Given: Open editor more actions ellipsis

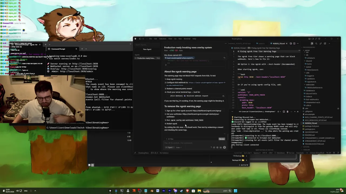Looking at the screenshot, I should coord(298,43).
